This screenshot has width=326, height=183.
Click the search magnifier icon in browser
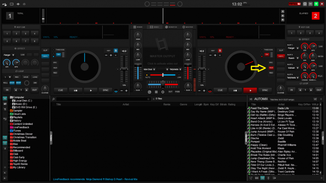pyautogui.click(x=53, y=99)
